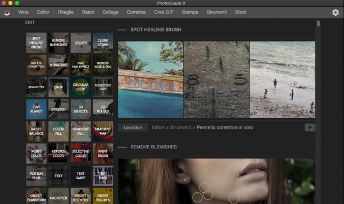
Task: Select the Magnifier tile
Action: 58,196
